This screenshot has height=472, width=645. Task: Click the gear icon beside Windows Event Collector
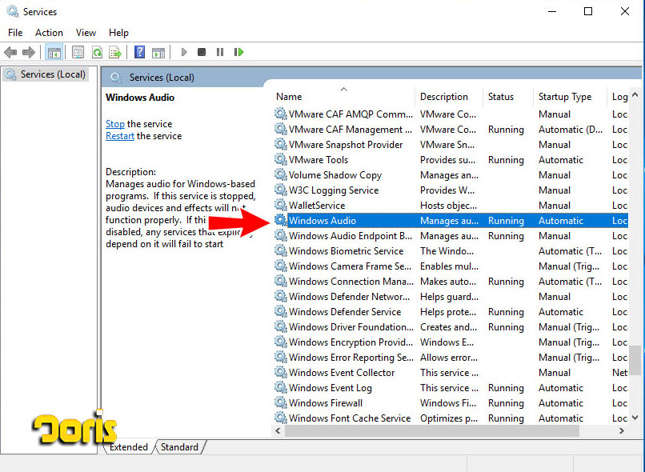pyautogui.click(x=281, y=373)
